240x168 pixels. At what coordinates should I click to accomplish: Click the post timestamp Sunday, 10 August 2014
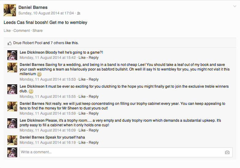click(x=46, y=13)
